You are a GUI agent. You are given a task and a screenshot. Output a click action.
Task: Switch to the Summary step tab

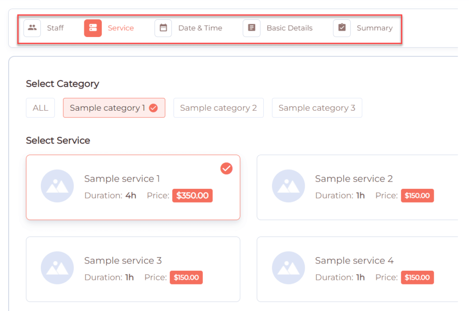[363, 28]
